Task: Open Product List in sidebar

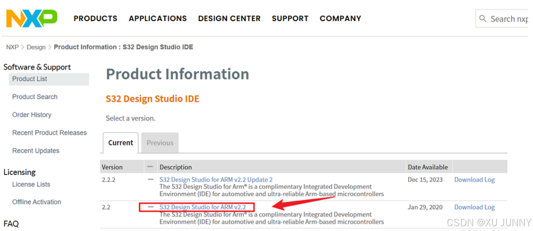Action: 49,79
